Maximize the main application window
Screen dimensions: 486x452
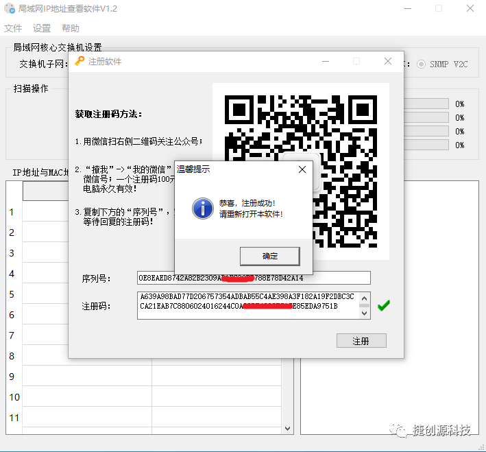click(439, 8)
